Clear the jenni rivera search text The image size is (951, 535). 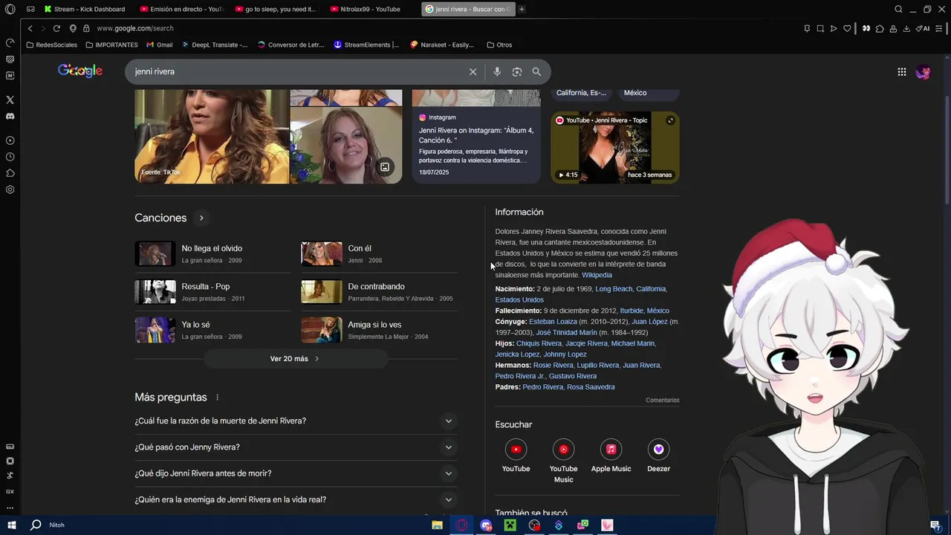473,72
